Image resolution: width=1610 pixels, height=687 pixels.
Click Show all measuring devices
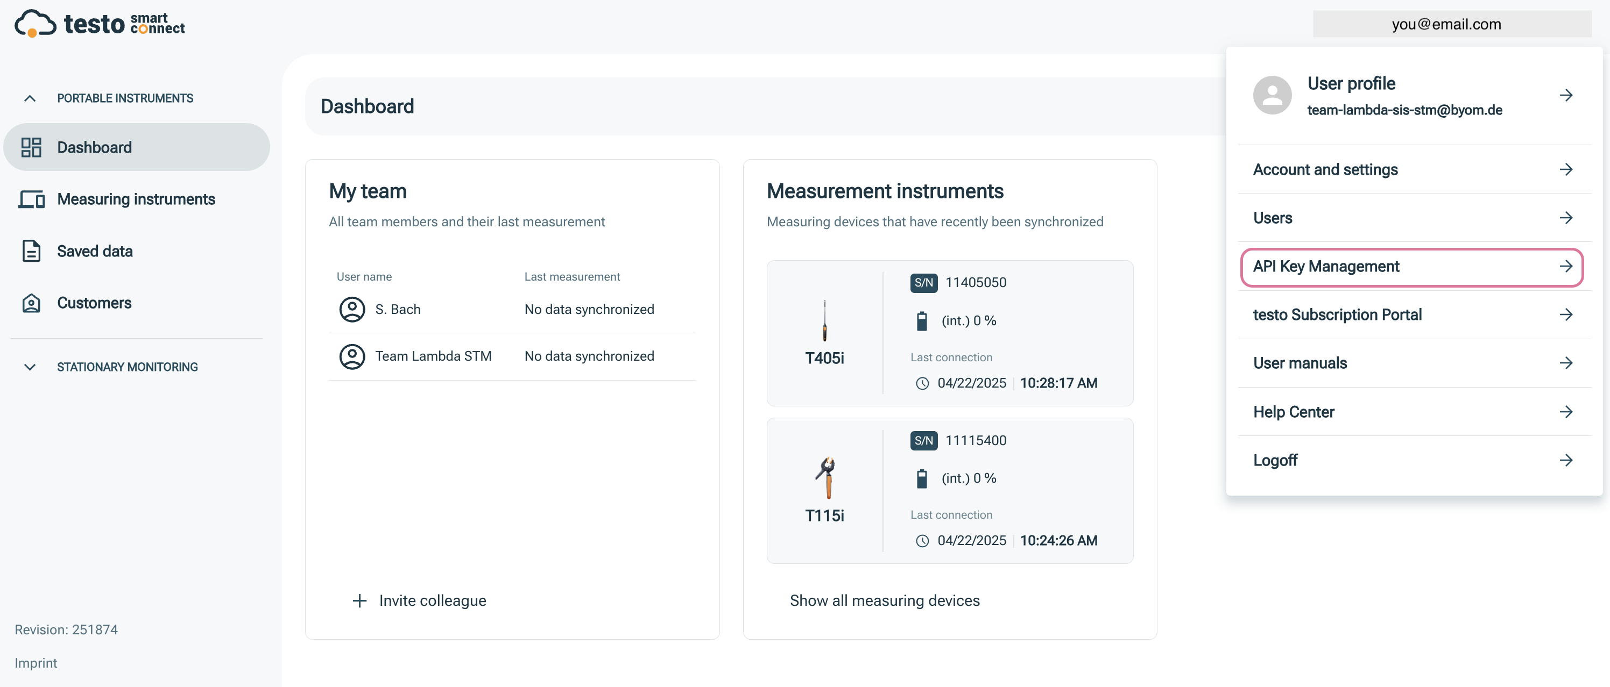tap(885, 600)
